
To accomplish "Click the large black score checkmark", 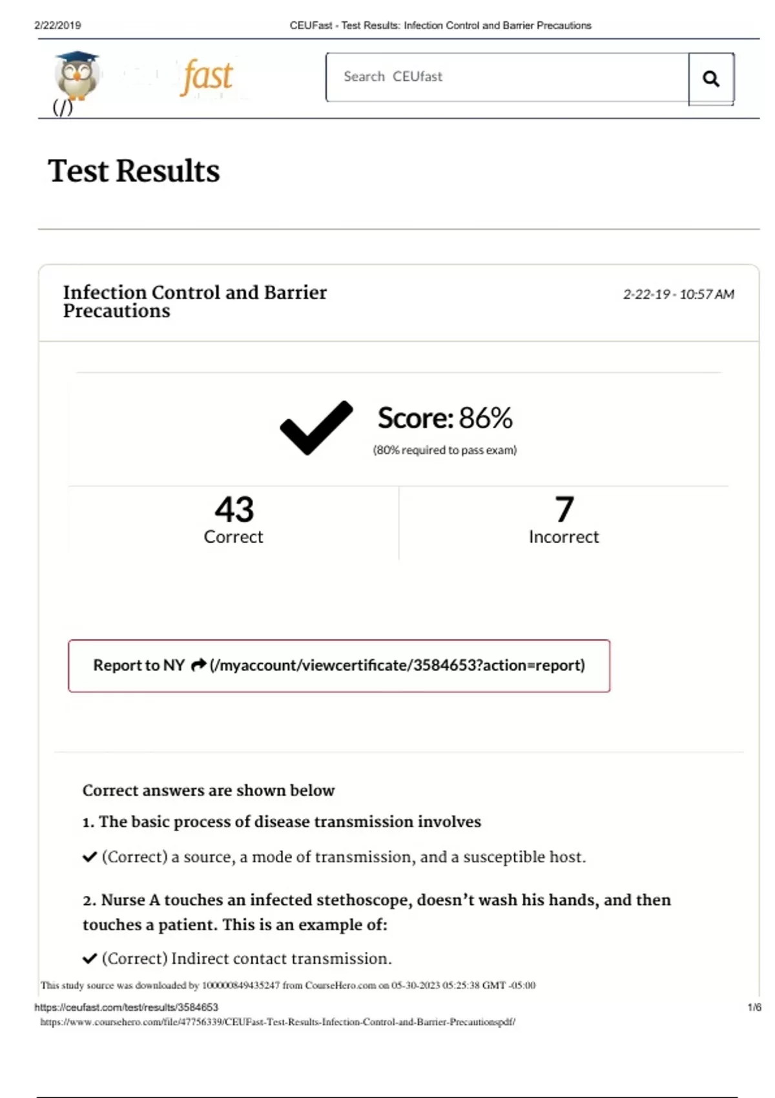I will pos(316,428).
